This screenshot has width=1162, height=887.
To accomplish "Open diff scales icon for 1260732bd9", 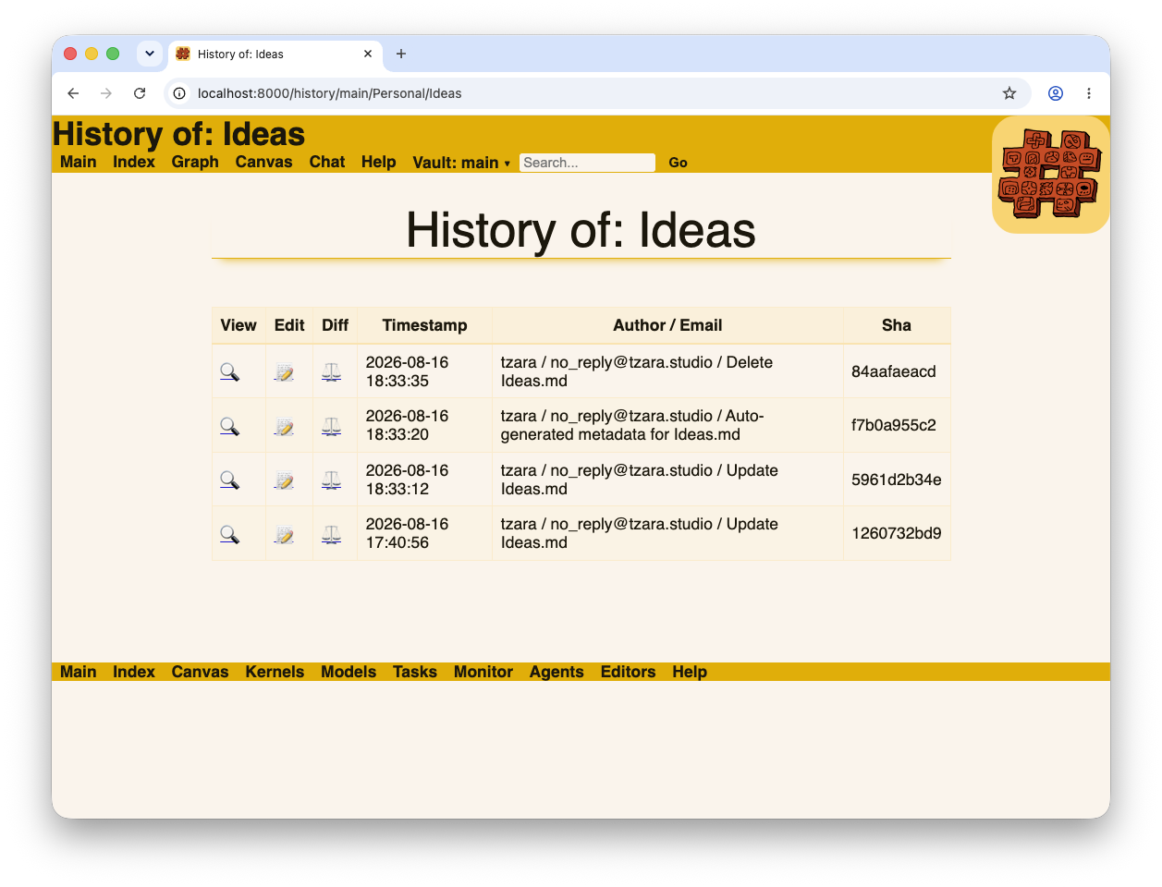I will point(332,534).
